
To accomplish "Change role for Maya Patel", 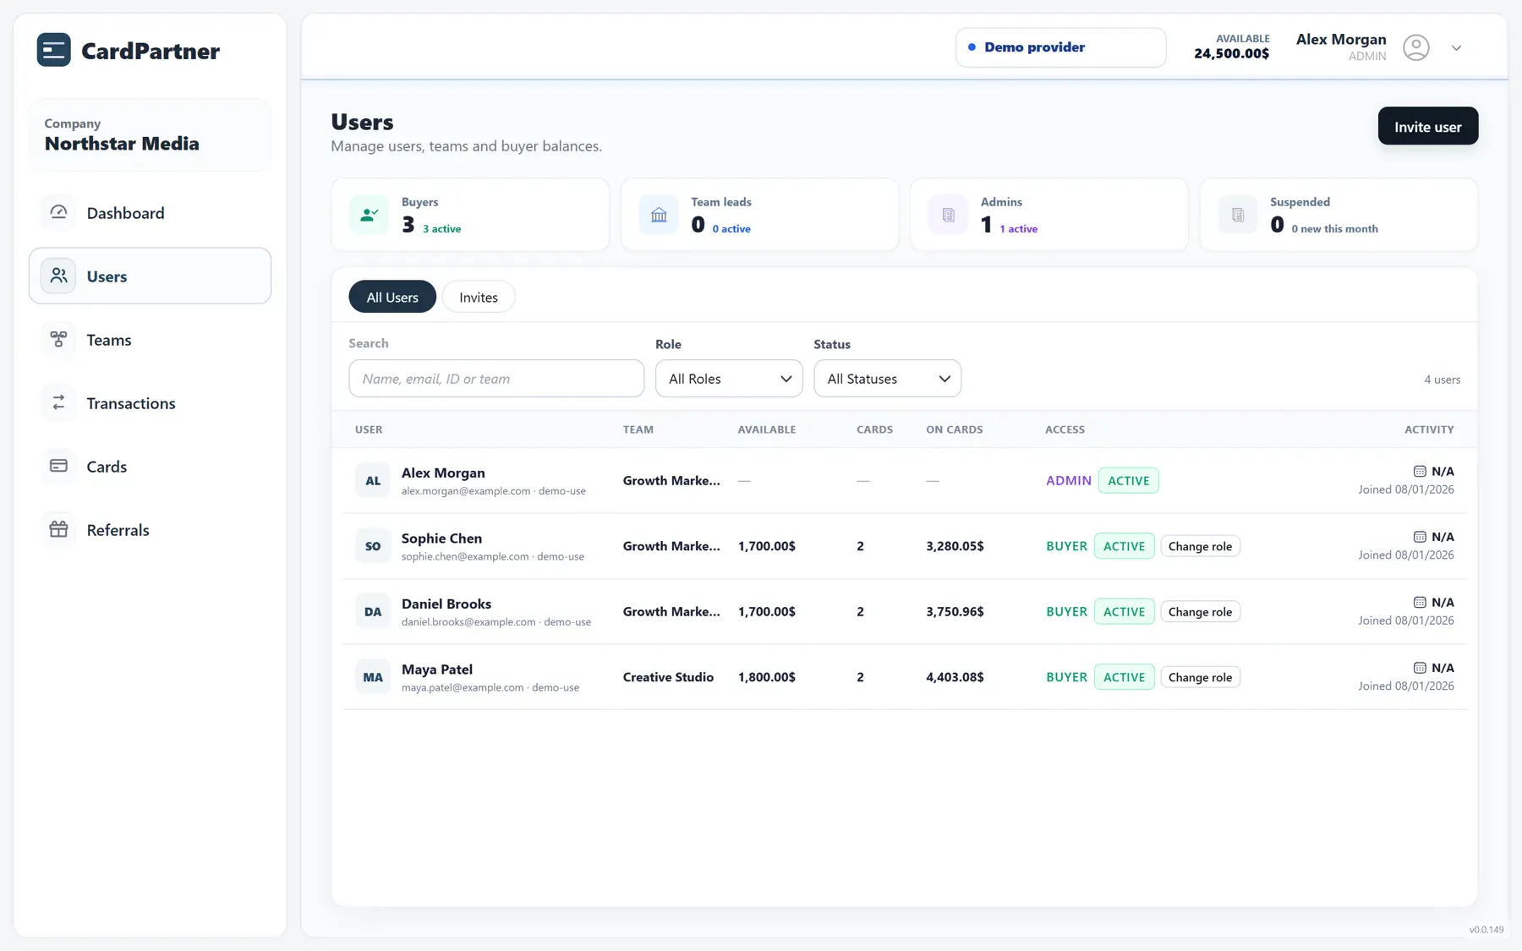I will click(1200, 677).
